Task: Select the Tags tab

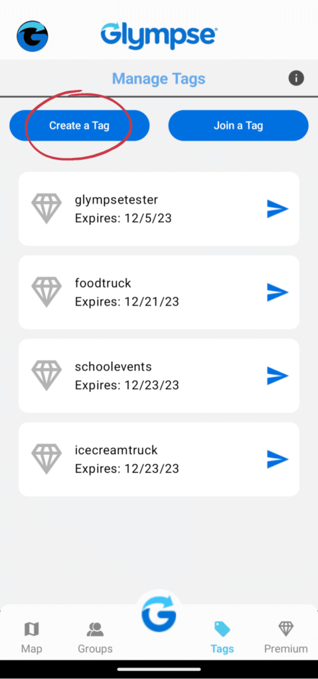Action: click(x=222, y=637)
